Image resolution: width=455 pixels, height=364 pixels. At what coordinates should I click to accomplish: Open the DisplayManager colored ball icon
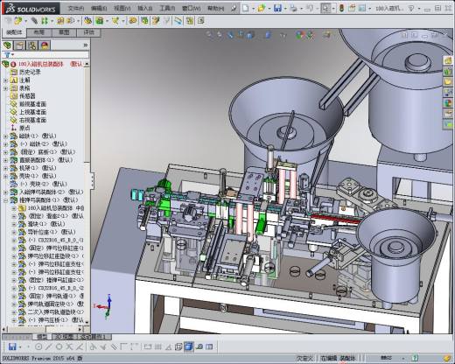(x=45, y=45)
